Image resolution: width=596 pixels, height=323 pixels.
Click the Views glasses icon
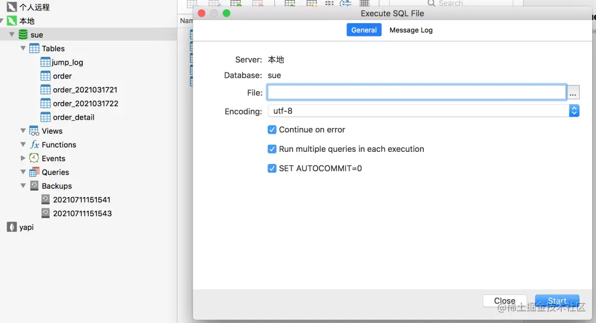coord(34,131)
